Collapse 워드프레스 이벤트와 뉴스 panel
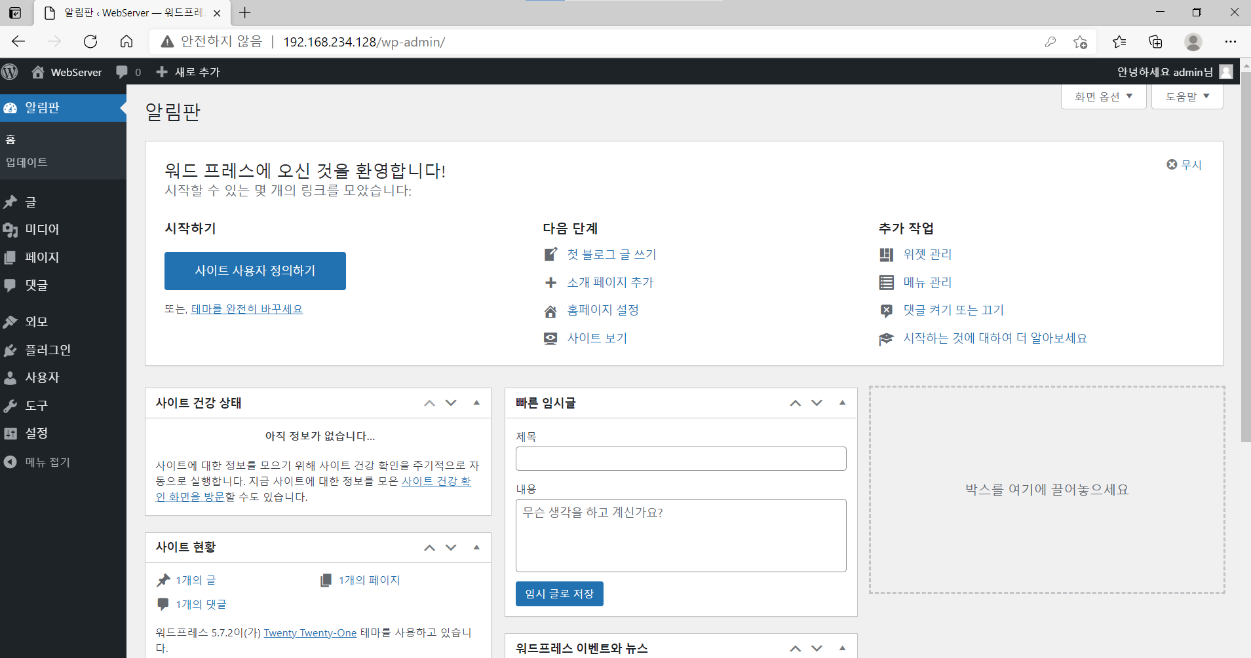Screen dimensions: 1251x658 tap(842, 648)
